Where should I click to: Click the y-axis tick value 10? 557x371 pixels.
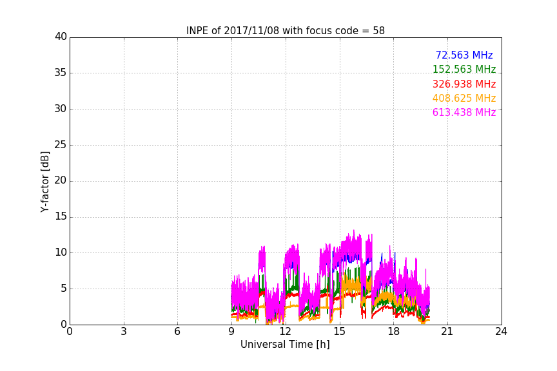point(61,252)
